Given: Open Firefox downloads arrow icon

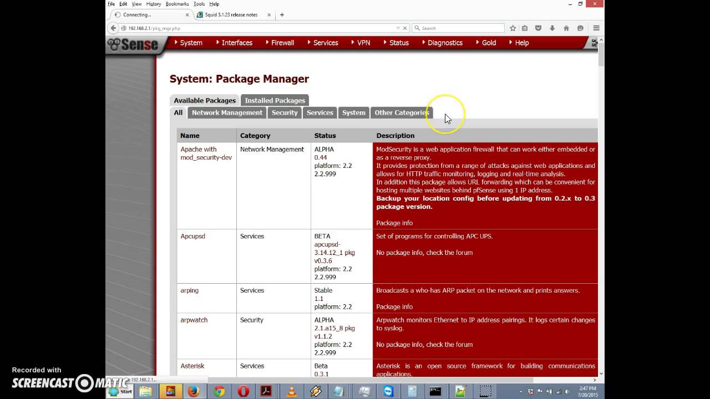Looking at the screenshot, I should (x=552, y=28).
